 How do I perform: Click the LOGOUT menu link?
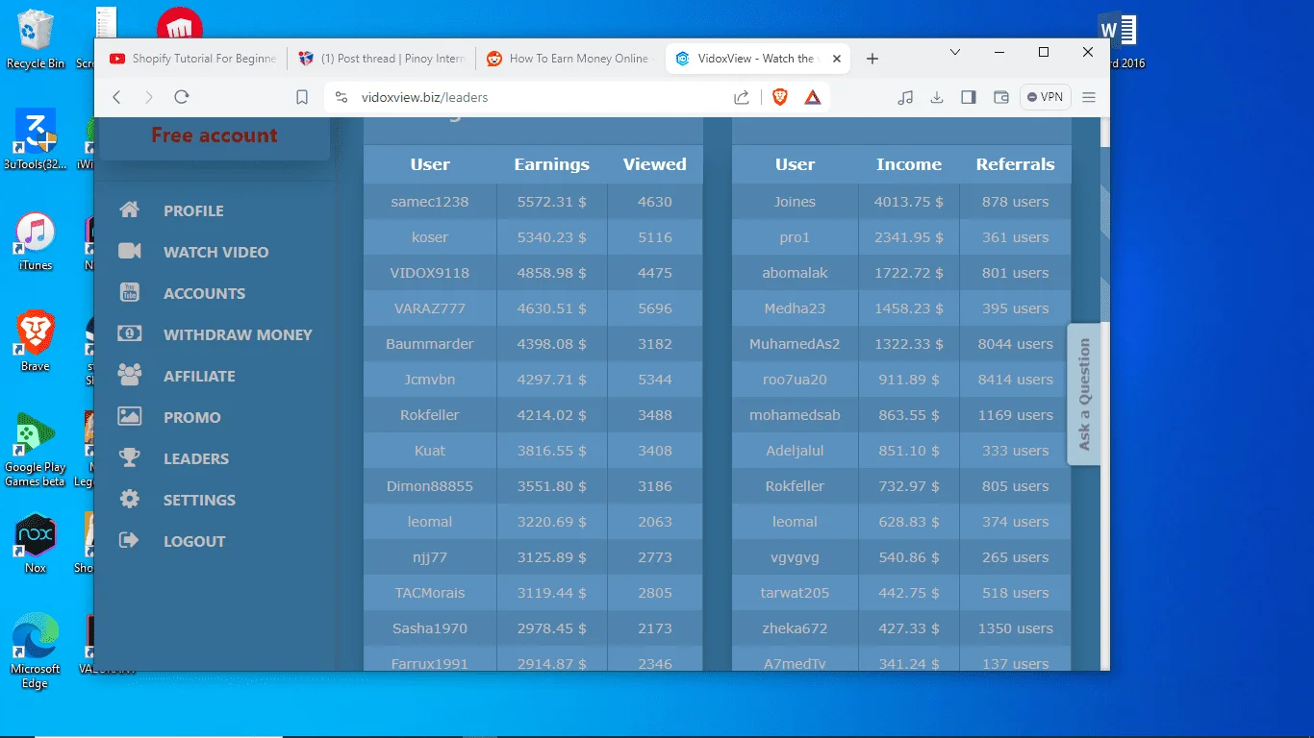pyautogui.click(x=194, y=542)
